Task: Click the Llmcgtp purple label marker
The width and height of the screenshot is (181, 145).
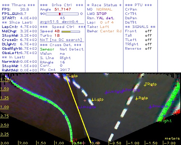Action: pyautogui.click(x=87, y=107)
